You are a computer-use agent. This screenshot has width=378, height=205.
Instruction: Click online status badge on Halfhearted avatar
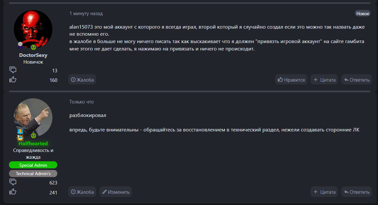33,136
